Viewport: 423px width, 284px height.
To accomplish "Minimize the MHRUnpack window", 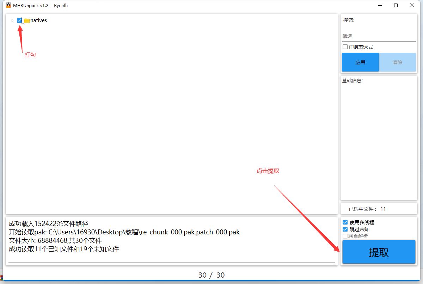I will point(380,5).
